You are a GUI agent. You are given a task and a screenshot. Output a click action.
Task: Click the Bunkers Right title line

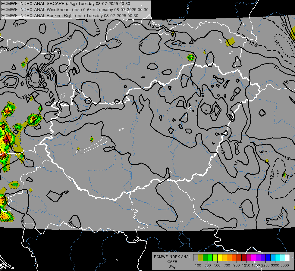[x=70, y=16]
